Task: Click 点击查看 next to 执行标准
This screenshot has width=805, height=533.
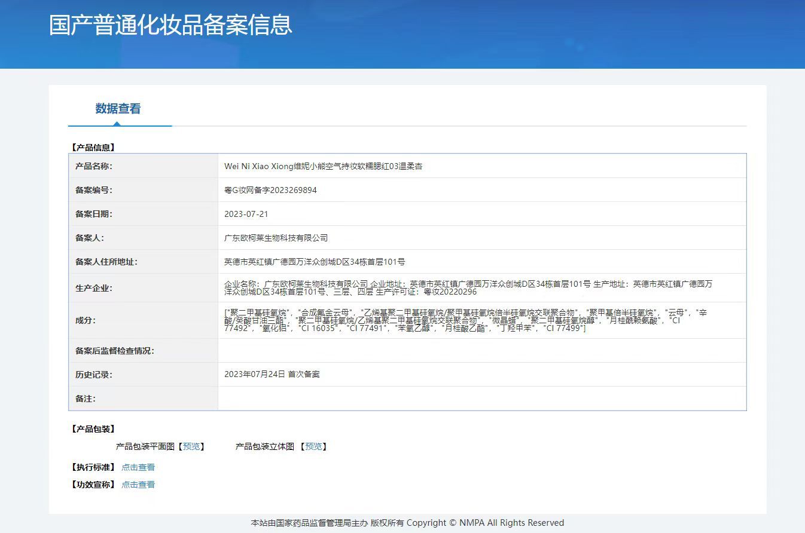Action: 138,467
